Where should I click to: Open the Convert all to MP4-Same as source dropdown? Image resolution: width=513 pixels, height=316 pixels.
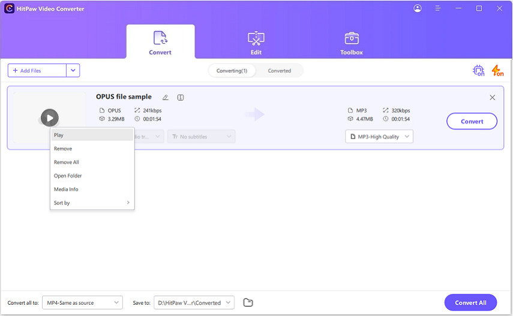click(x=82, y=303)
